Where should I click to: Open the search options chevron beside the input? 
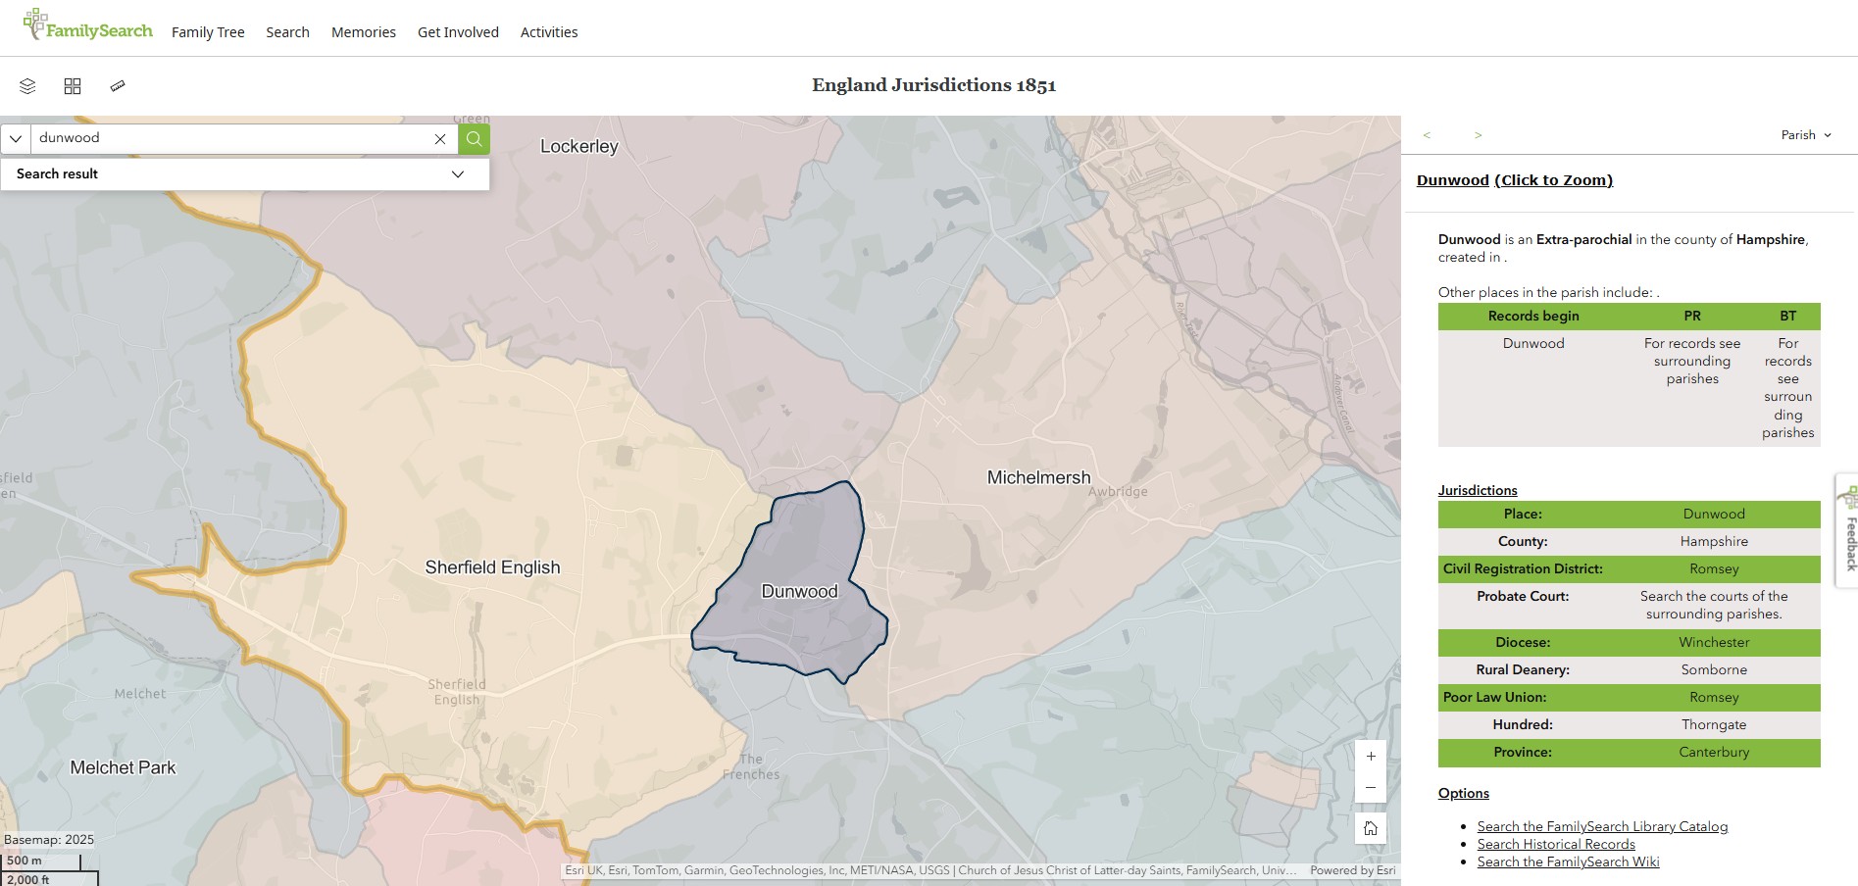[x=16, y=138]
